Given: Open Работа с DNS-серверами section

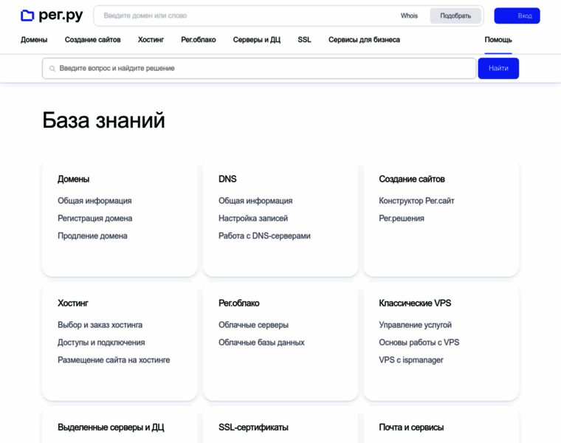Looking at the screenshot, I should pos(264,236).
